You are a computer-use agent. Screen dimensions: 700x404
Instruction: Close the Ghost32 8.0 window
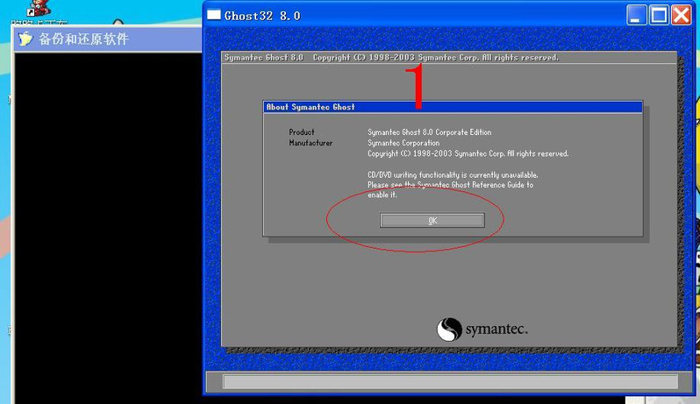[x=681, y=15]
